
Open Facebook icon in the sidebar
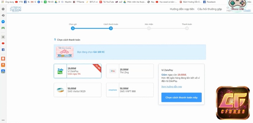click(x=3, y=50)
